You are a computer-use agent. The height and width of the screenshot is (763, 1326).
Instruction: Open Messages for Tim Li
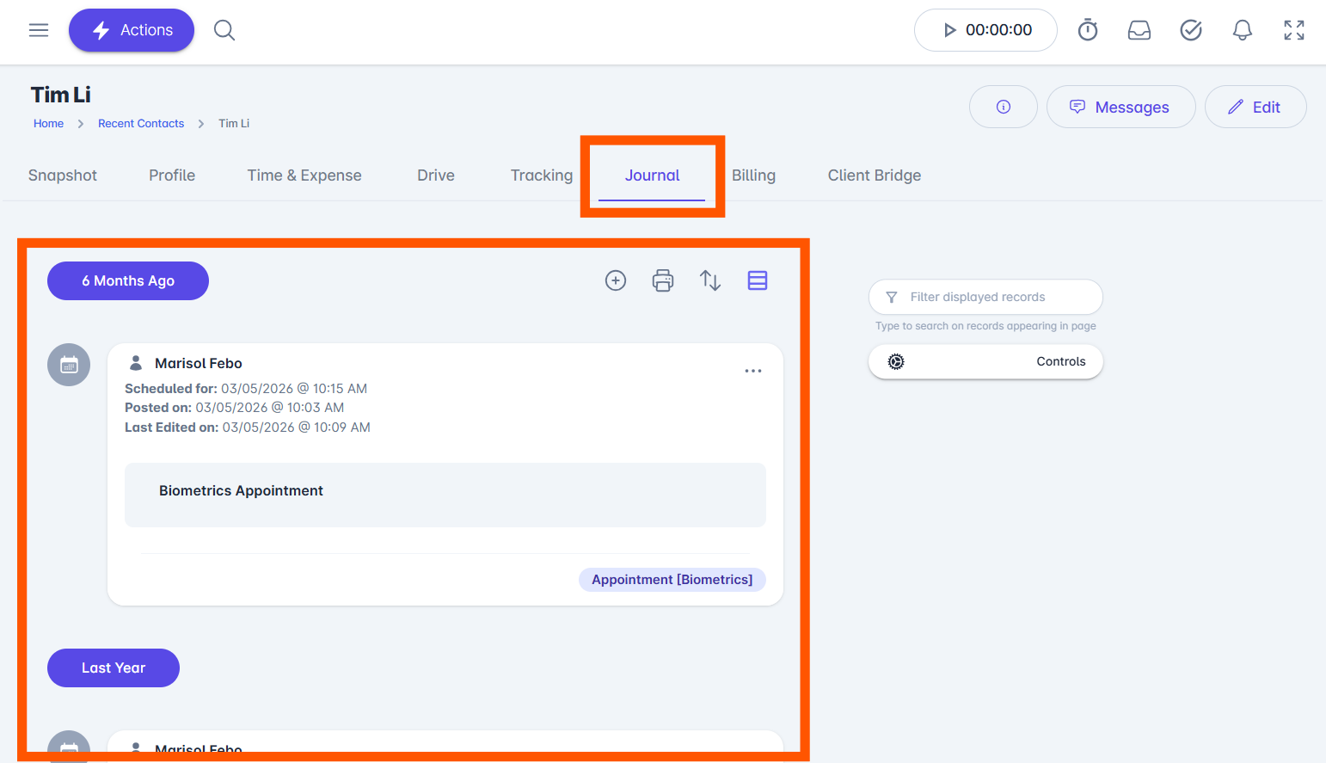1120,107
